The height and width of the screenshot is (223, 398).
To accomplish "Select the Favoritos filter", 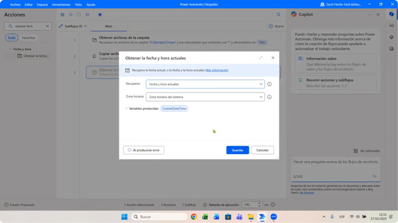I will pos(29,38).
